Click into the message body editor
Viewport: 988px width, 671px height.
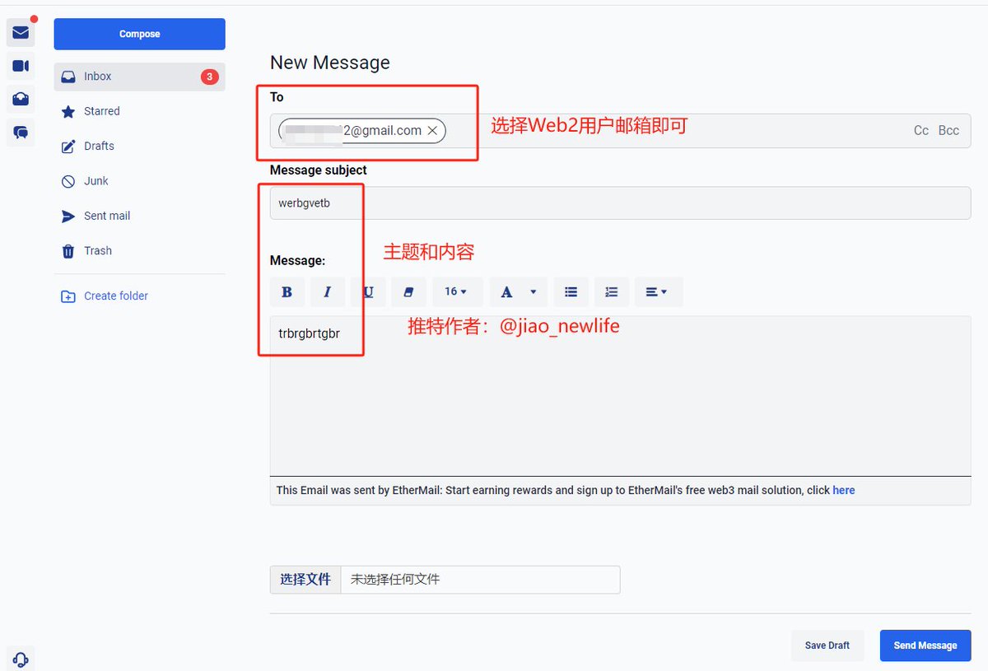(x=620, y=395)
